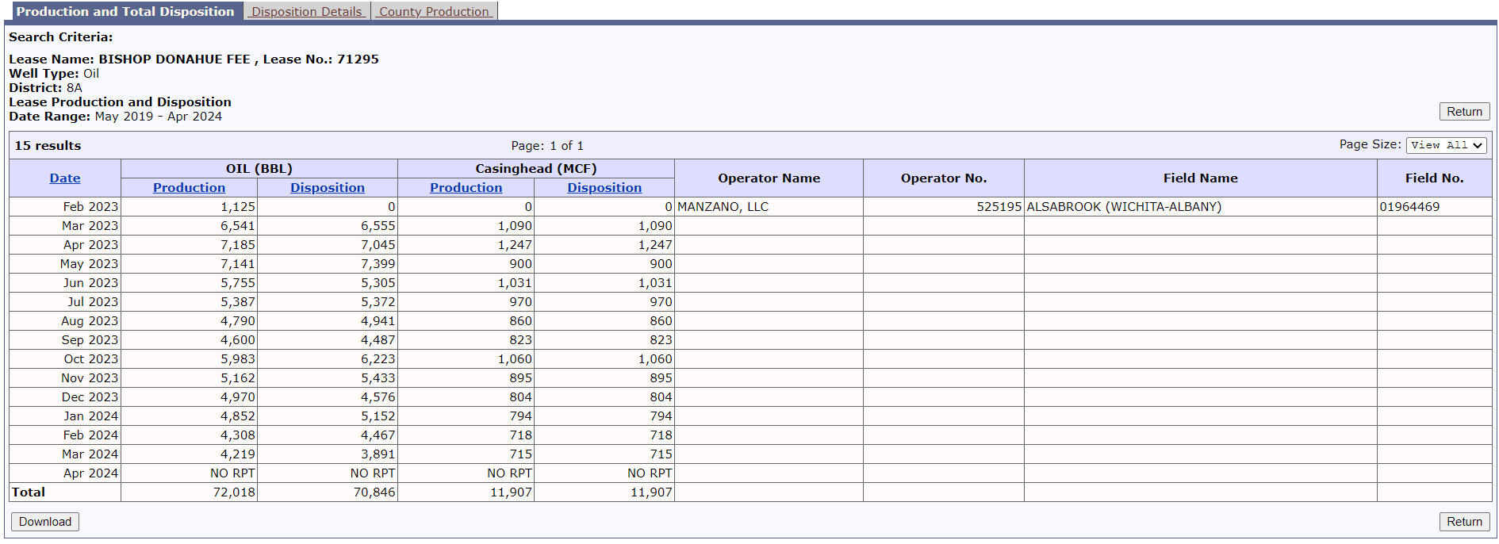Select the OIL (BBL) group header
1499x544 pixels.
pos(259,169)
